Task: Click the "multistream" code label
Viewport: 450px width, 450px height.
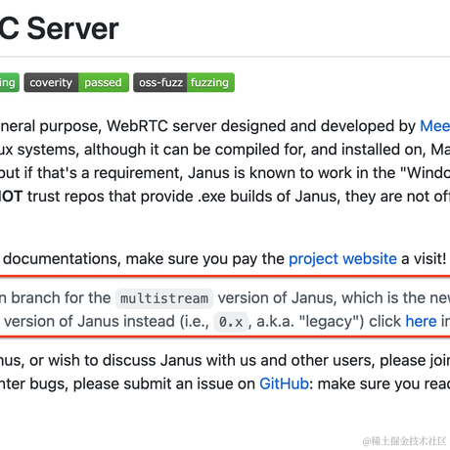Action: pos(164,298)
